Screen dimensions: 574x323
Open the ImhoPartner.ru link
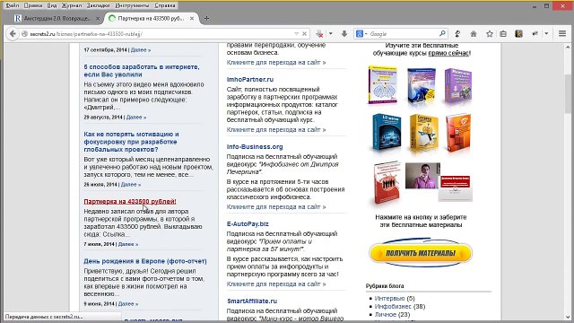tap(250, 80)
